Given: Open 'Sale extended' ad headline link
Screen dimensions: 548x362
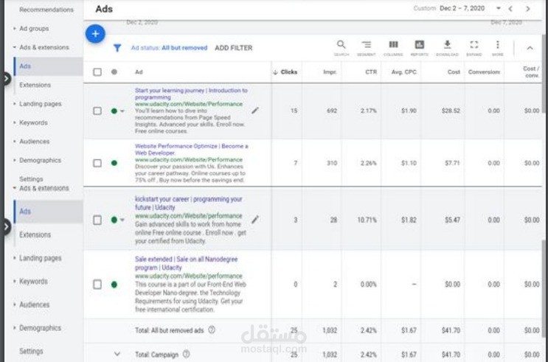Looking at the screenshot, I should (x=187, y=263).
